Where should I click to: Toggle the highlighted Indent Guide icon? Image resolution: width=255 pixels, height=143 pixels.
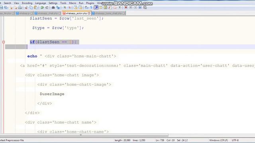[96, 8]
